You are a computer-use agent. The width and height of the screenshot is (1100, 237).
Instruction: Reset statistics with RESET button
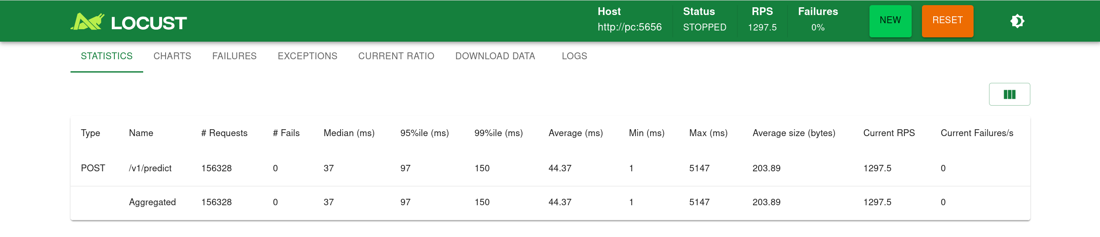(x=947, y=21)
